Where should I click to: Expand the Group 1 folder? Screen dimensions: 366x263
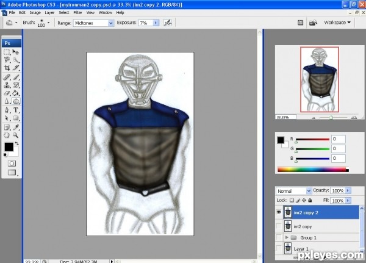[x=287, y=237]
